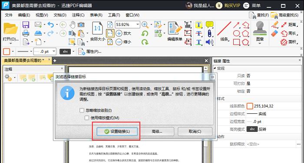Open the 属性(P)... properties button
This screenshot has width=304, height=163.
(89, 51)
